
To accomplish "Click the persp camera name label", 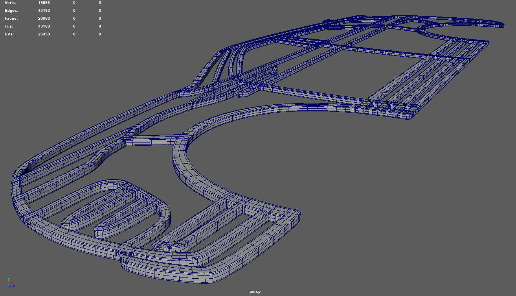I will 255,292.
